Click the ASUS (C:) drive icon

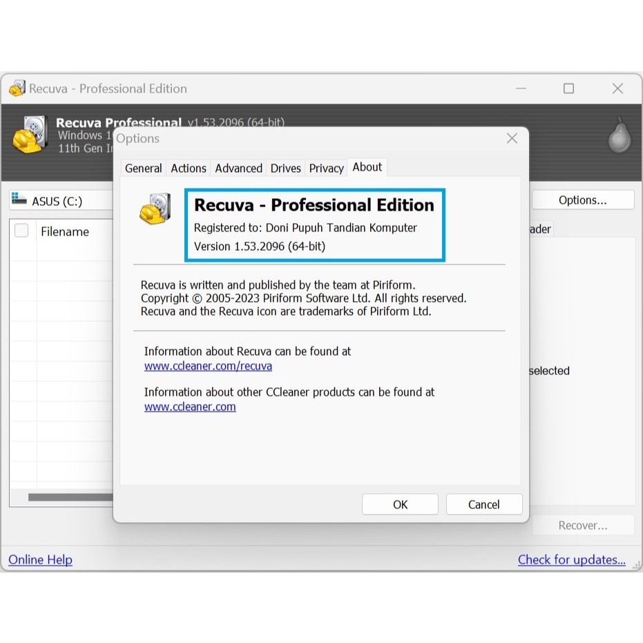[19, 198]
